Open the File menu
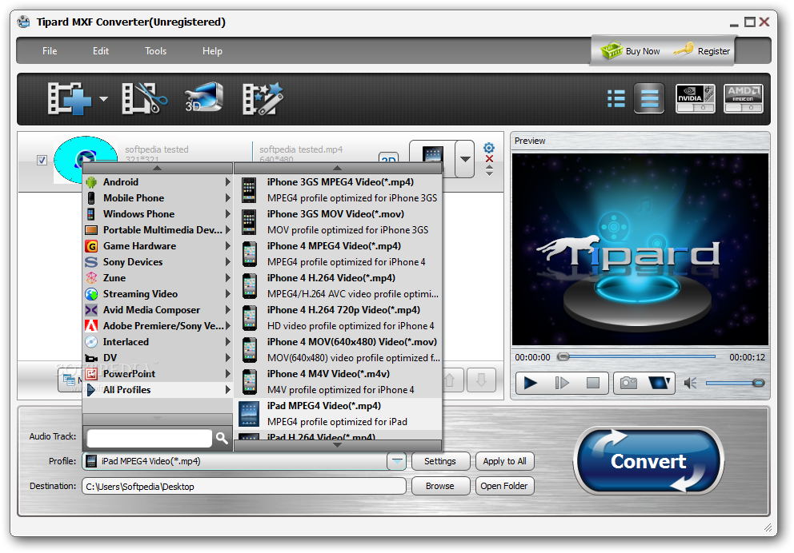The height and width of the screenshot is (553, 794). click(50, 51)
